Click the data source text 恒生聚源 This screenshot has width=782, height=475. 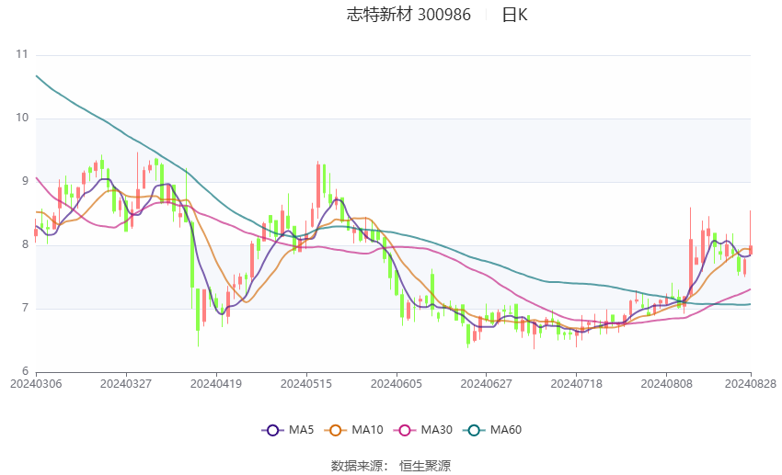coord(425,466)
